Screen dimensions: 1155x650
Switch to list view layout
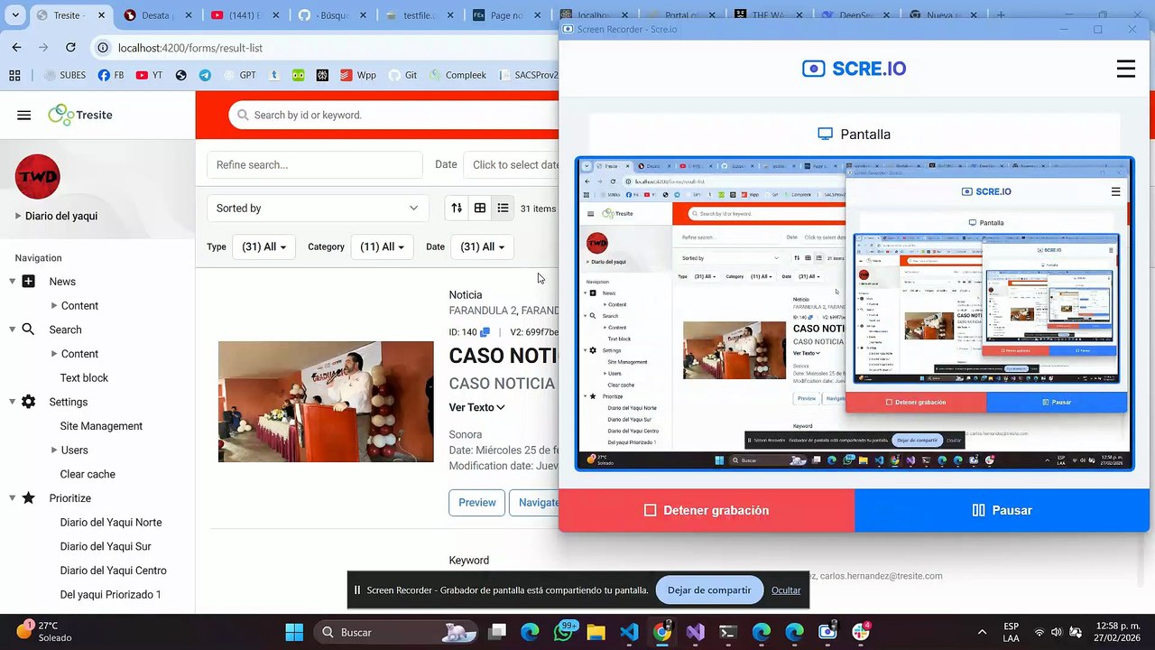[x=503, y=208]
